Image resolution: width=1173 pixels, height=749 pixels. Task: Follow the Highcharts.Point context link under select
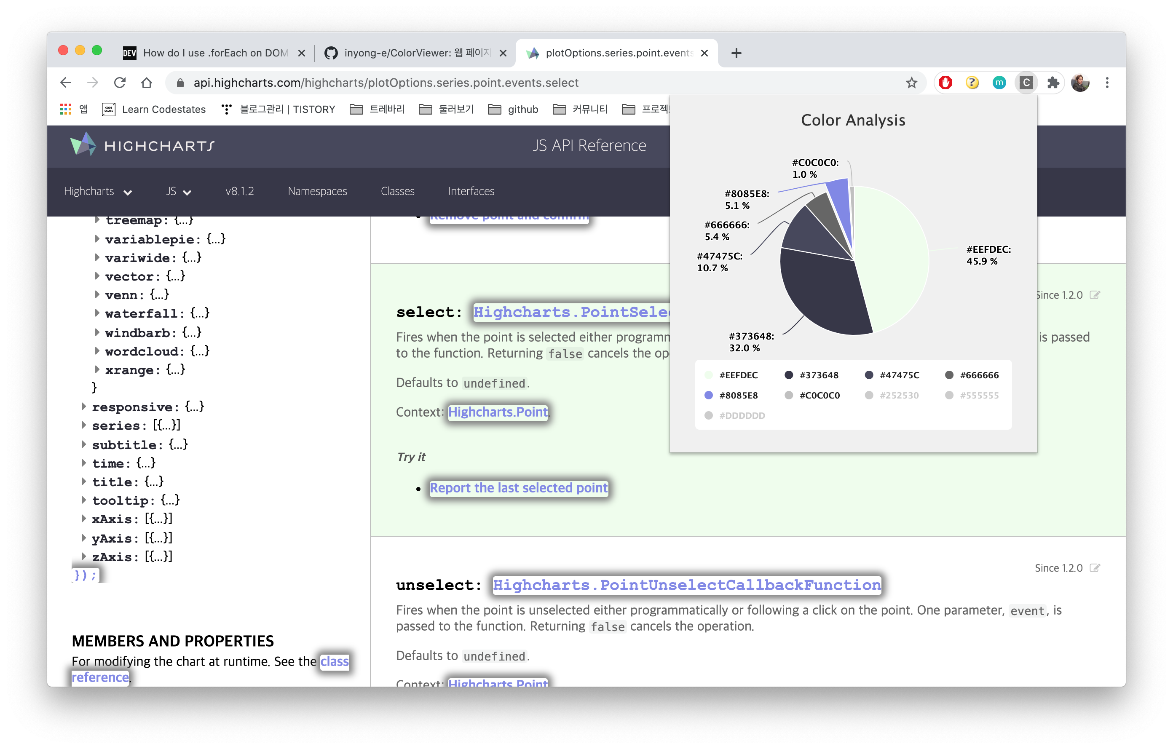click(x=498, y=412)
